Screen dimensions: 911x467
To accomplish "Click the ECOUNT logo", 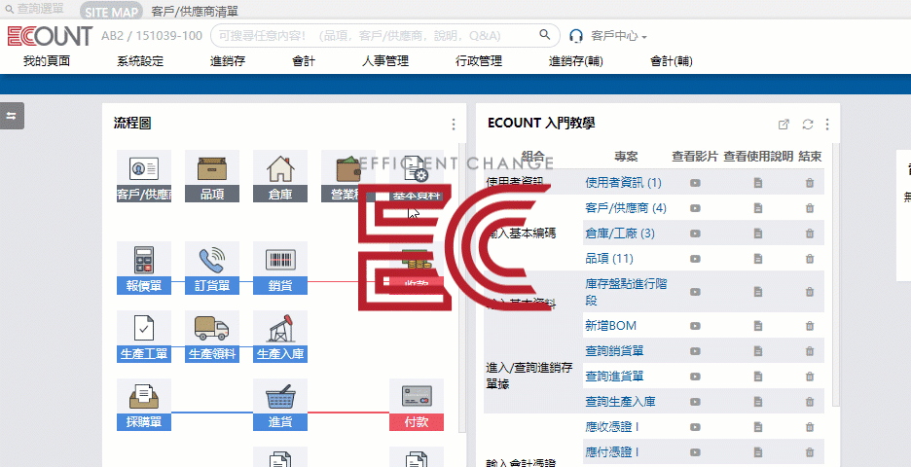I will pos(50,36).
